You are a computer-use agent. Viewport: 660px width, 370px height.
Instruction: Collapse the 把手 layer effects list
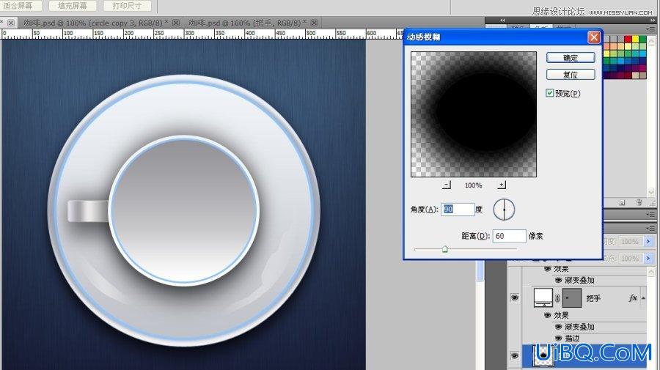(643, 298)
